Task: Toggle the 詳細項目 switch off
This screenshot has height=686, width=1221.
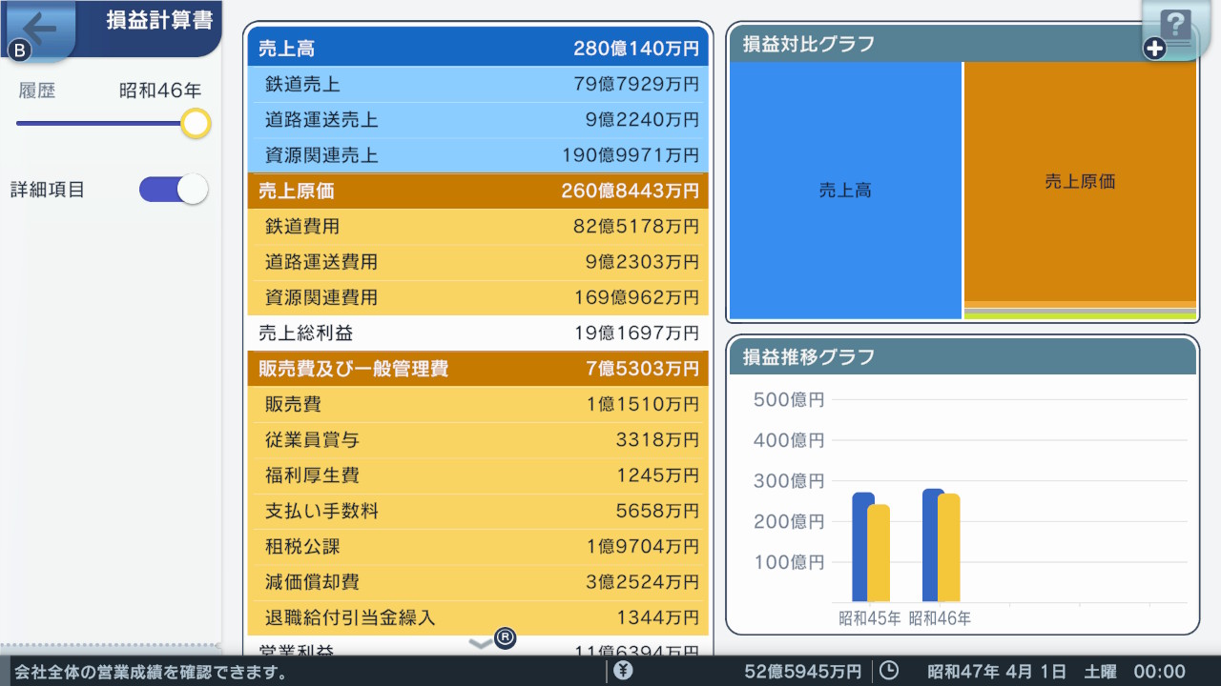Action: tap(174, 189)
